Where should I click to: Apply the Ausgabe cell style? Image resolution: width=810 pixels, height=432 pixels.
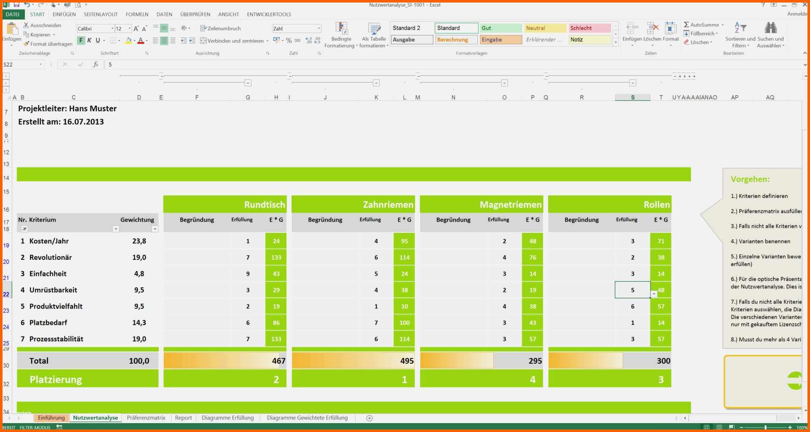412,40
